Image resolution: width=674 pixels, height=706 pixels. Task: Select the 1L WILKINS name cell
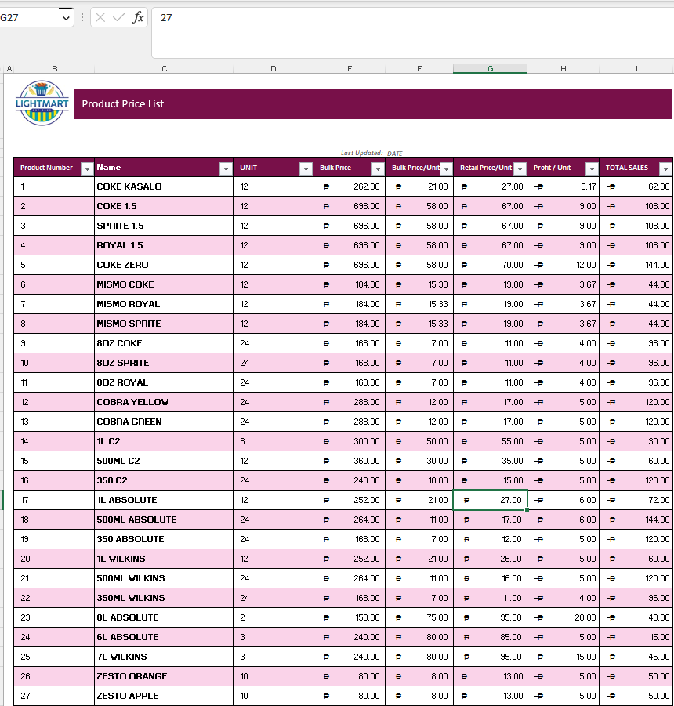point(164,559)
